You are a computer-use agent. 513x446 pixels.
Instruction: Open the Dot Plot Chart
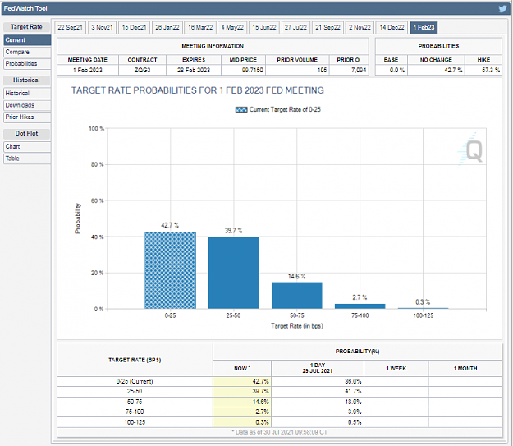tap(27, 146)
